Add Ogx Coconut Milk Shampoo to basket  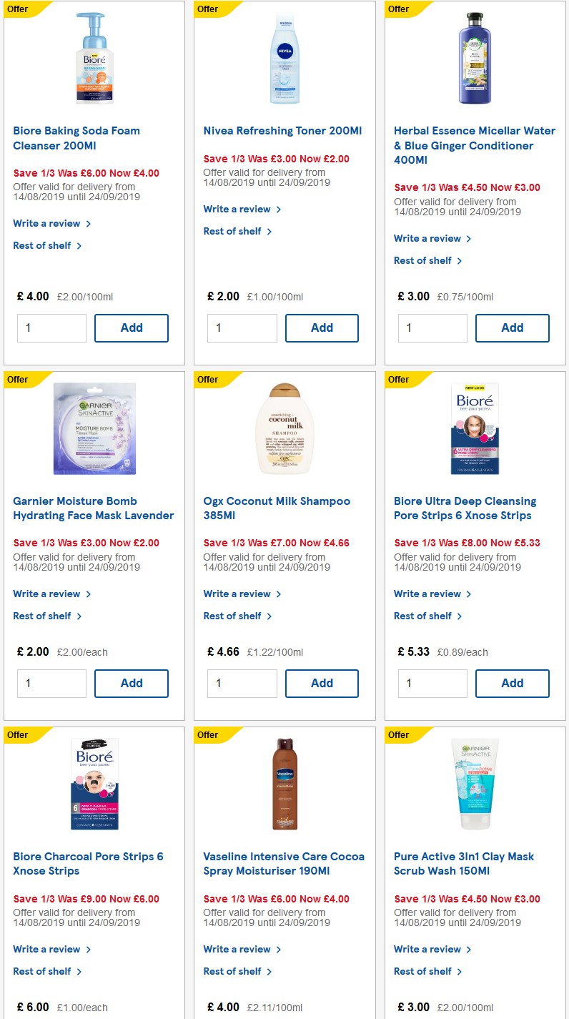tap(322, 683)
